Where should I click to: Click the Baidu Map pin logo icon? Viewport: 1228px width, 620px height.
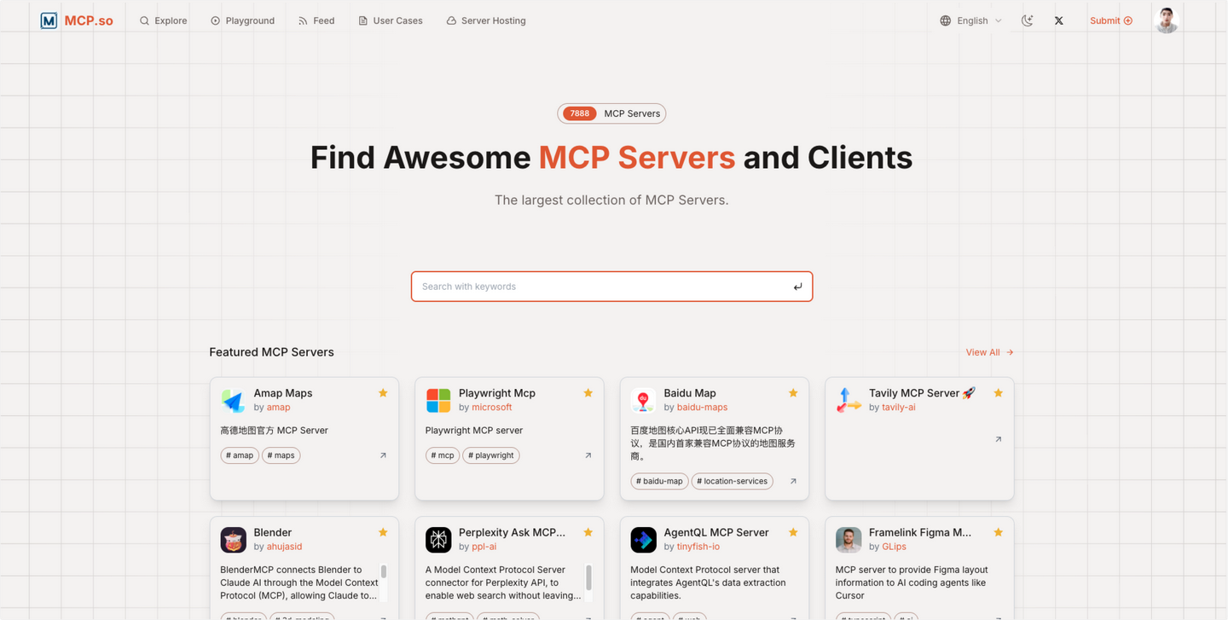643,400
